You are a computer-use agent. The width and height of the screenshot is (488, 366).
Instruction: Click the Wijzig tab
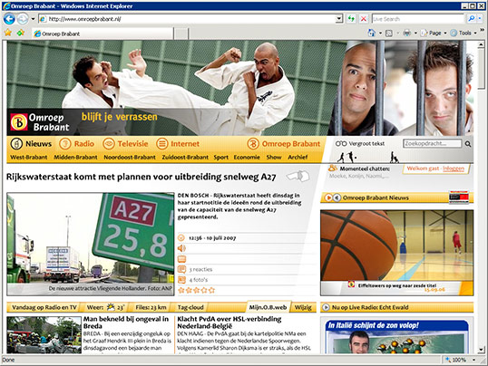point(303,307)
